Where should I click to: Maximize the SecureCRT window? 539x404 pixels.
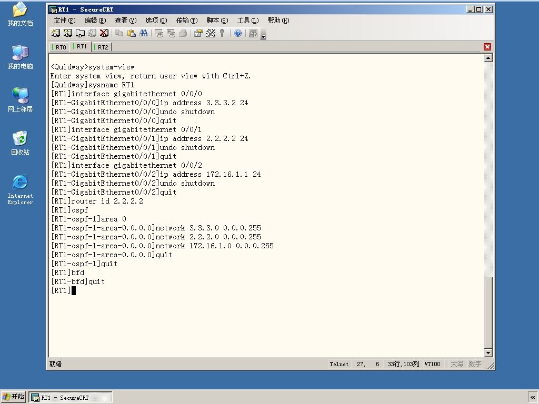[478, 9]
